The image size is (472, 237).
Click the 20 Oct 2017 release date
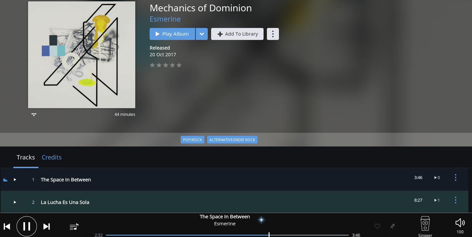click(163, 55)
